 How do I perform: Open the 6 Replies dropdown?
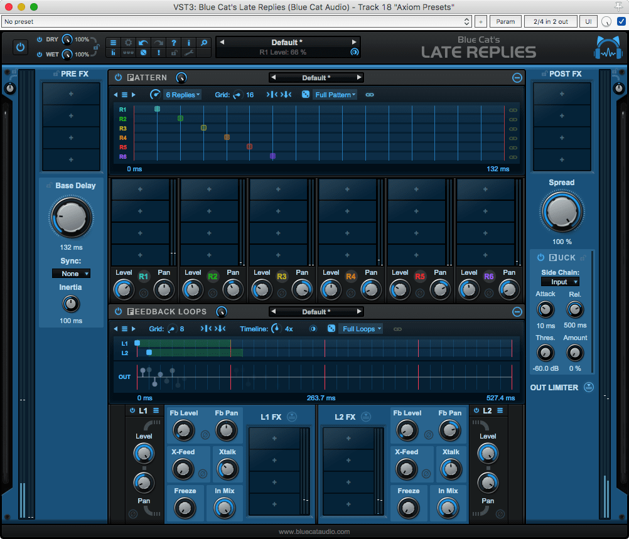pos(183,95)
